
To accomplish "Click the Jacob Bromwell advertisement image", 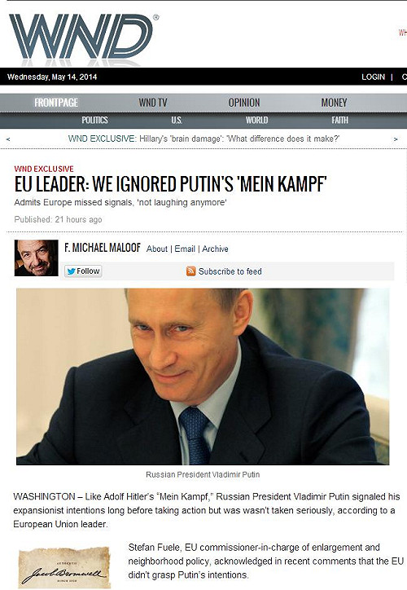I will click(64, 568).
